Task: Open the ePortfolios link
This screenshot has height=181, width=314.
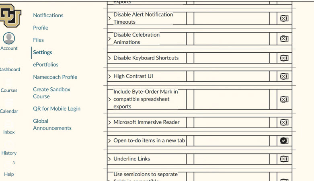Action: [x=46, y=64]
